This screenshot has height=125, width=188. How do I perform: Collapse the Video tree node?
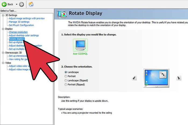[x=3, y=63]
